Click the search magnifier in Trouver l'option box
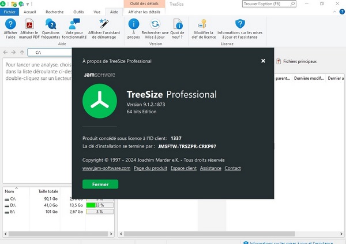The image size is (346, 244). 292,4
